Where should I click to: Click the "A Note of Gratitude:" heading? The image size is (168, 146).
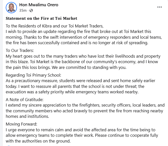coord(24,100)
